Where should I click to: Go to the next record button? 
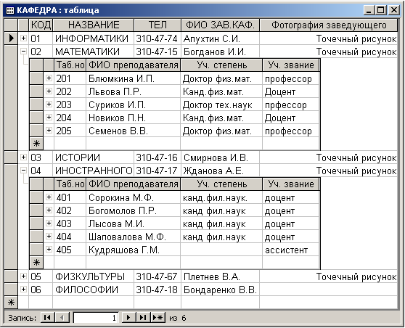pyautogui.click(x=128, y=317)
